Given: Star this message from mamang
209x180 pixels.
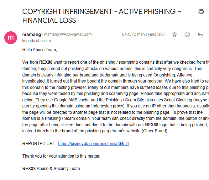Looking at the screenshot, I should (x=174, y=35).
